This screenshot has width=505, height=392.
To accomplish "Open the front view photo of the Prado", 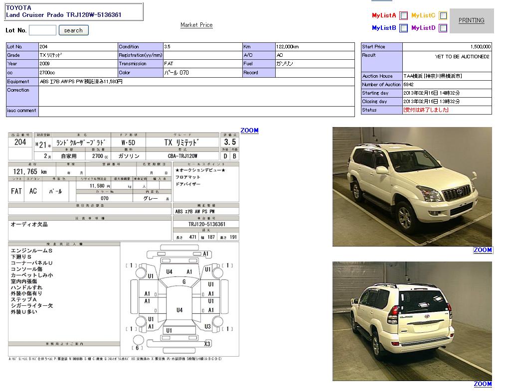I will click(412, 187).
